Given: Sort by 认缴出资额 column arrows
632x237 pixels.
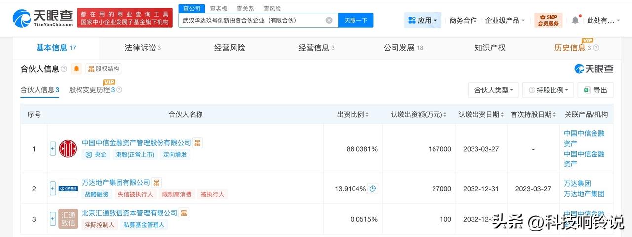Looking at the screenshot, I should tap(445, 115).
